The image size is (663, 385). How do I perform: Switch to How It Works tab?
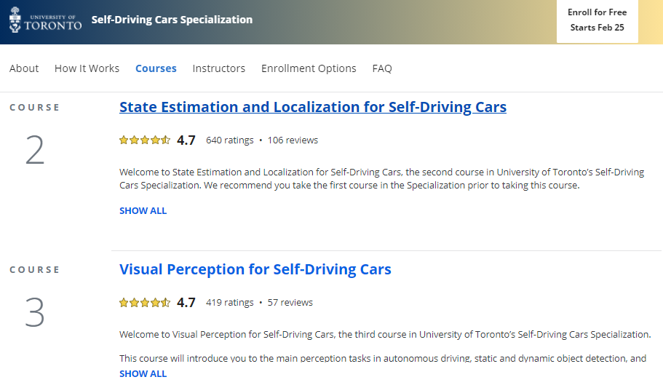pos(87,68)
